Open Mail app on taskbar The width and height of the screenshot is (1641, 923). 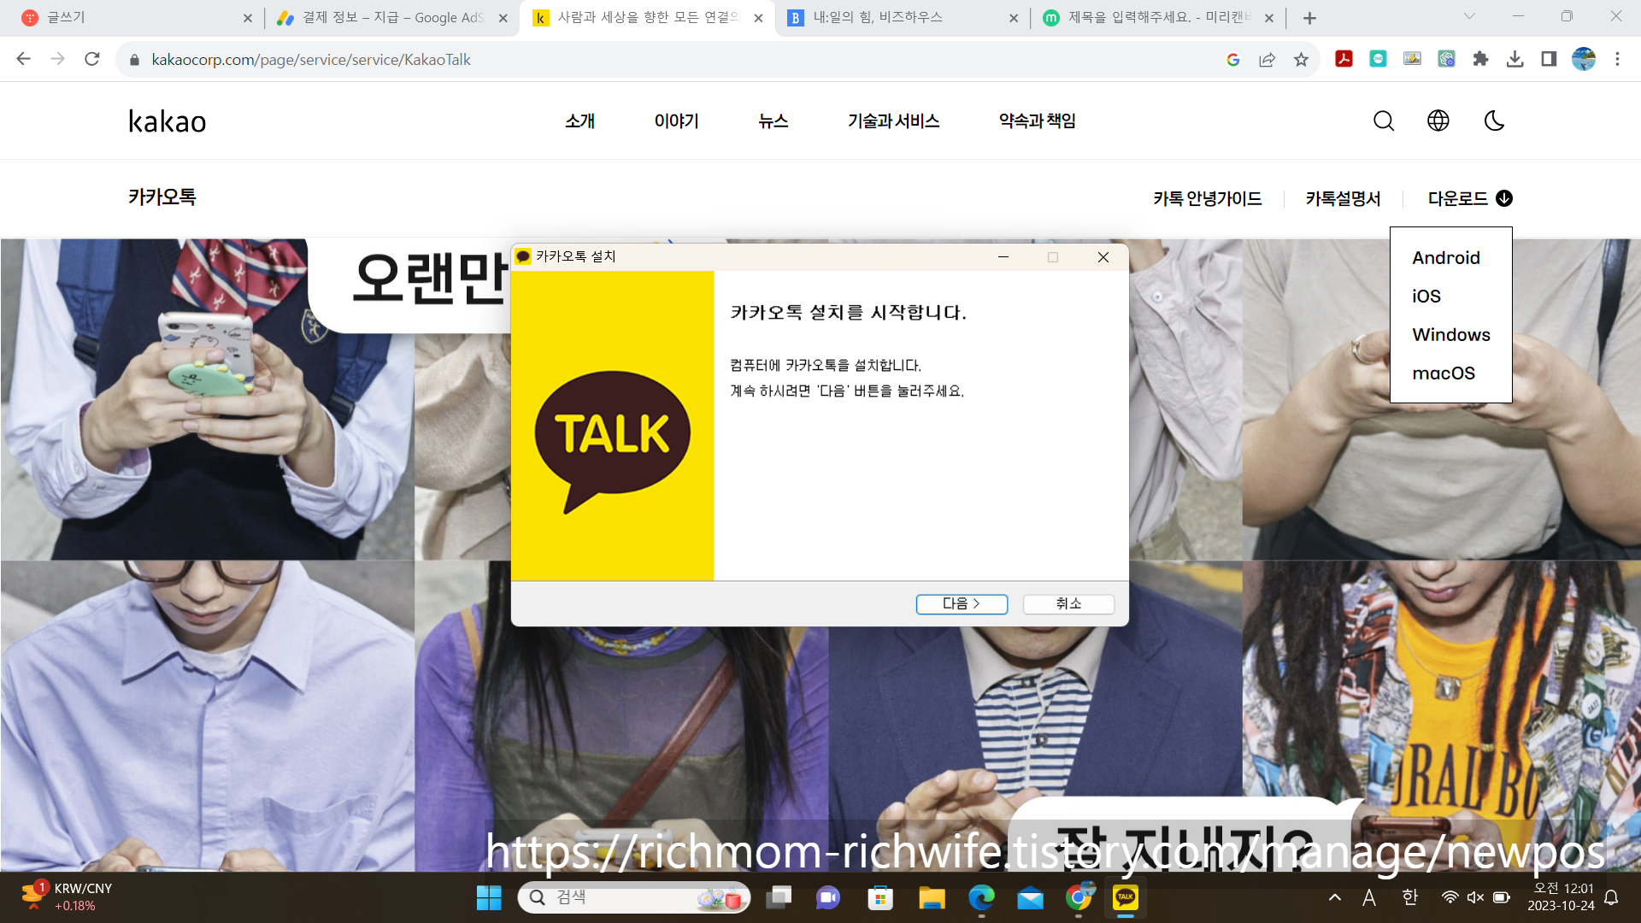1030,897
